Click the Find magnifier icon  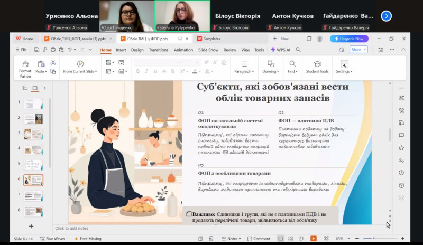292,63
